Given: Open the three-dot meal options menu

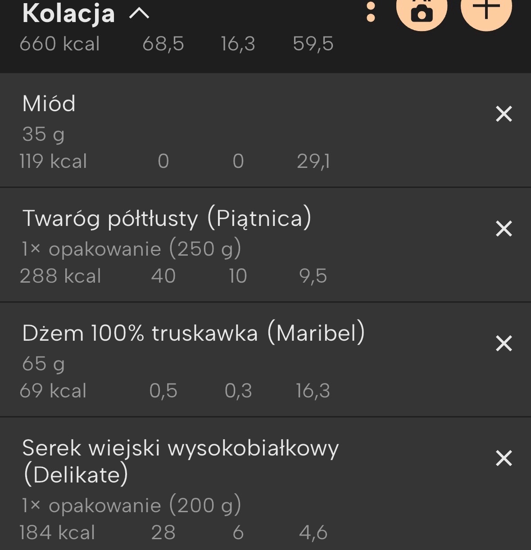Looking at the screenshot, I should pyautogui.click(x=371, y=12).
